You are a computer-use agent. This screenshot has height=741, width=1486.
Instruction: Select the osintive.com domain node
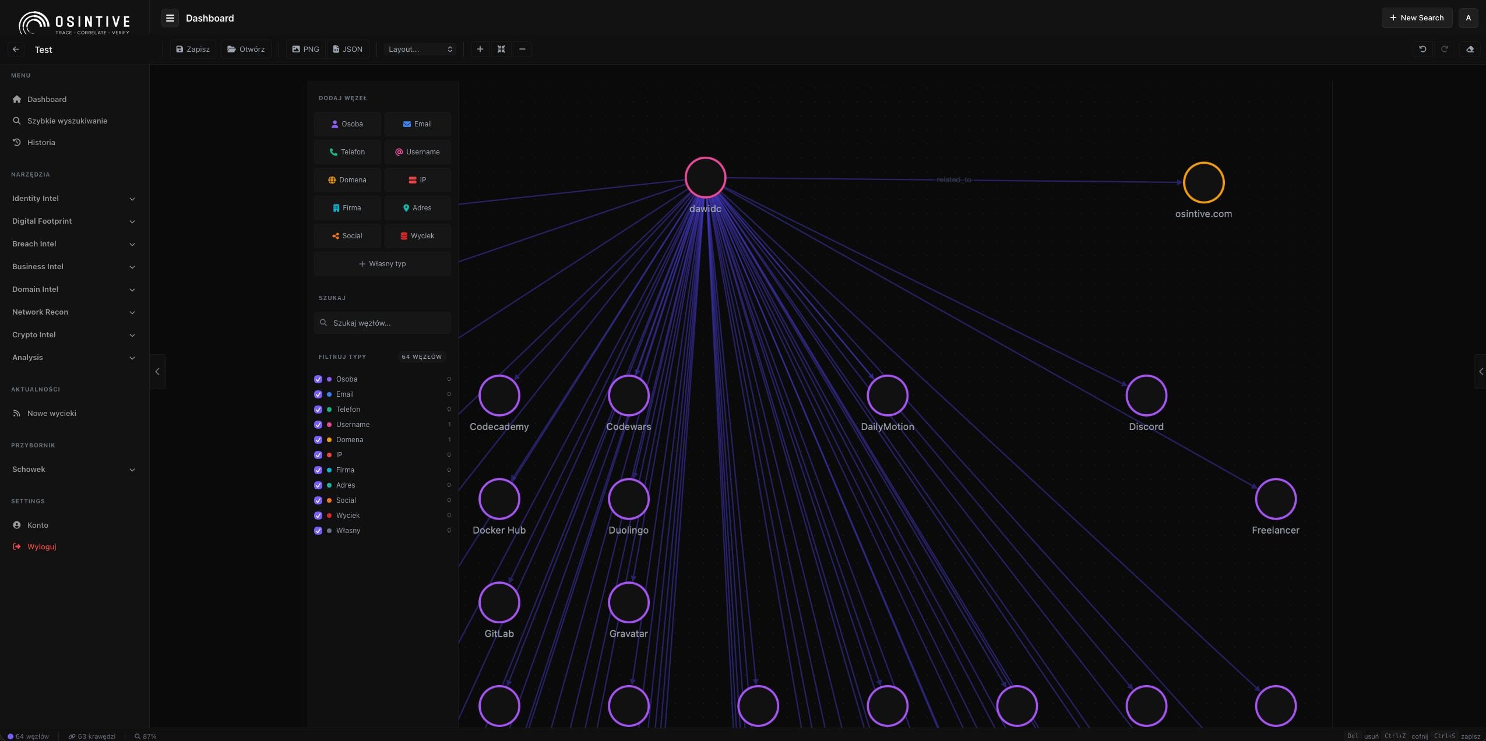[1203, 182]
